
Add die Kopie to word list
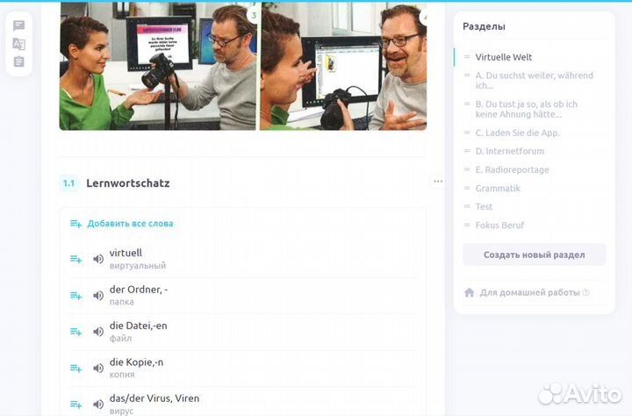75,369
